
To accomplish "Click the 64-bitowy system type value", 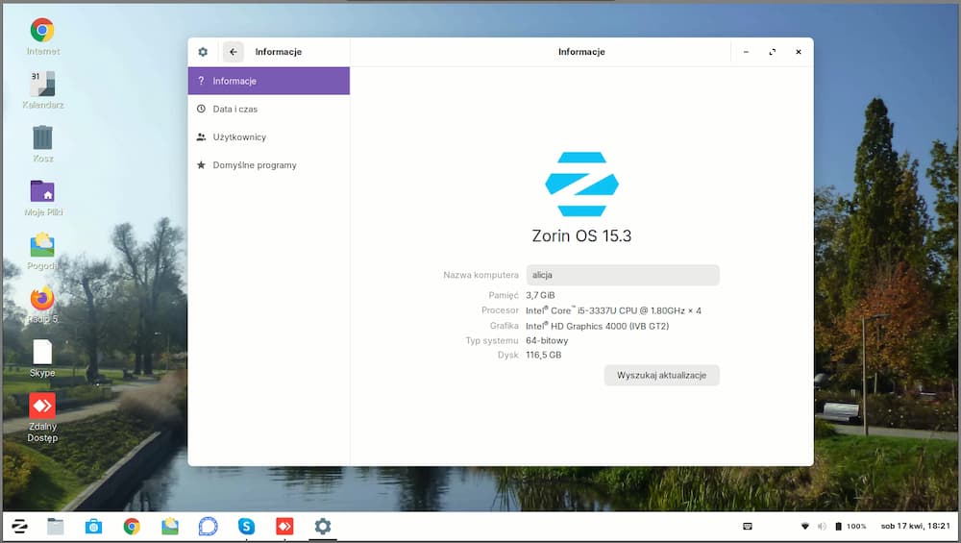I will pos(547,341).
